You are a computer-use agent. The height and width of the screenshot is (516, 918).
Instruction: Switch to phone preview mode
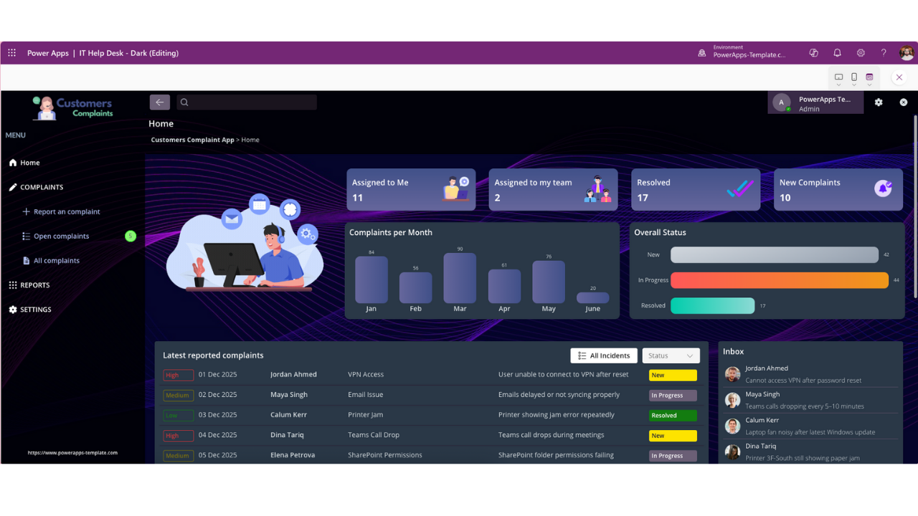pos(853,75)
